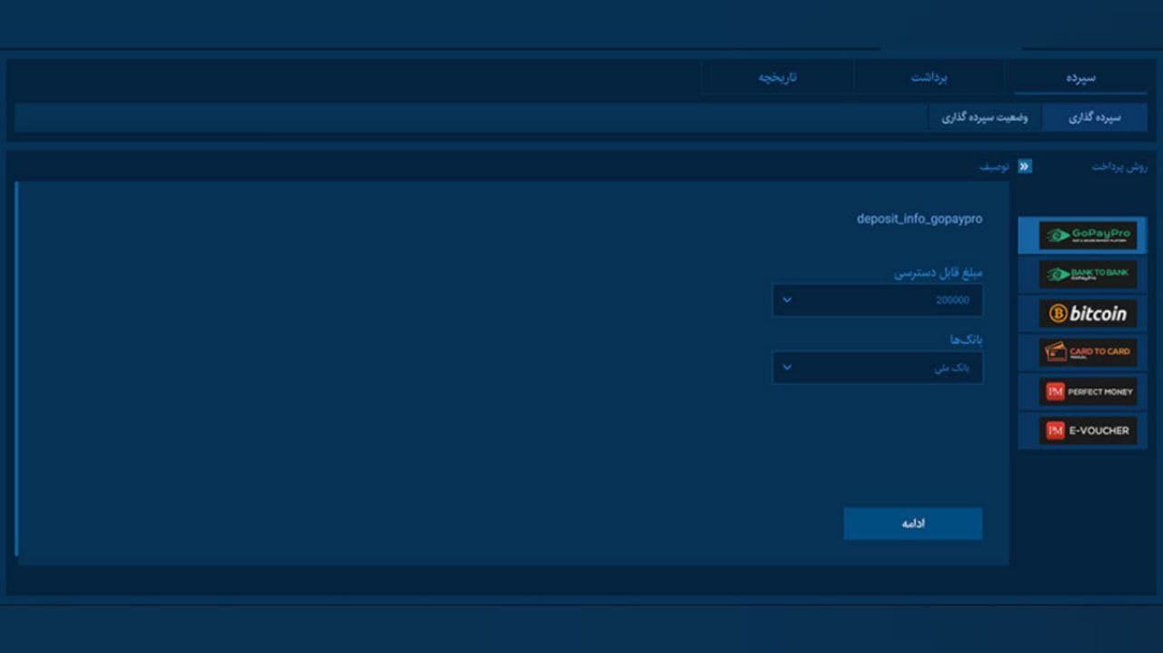1163x653 pixels.
Task: Click the توصیف description label
Action: (x=994, y=167)
